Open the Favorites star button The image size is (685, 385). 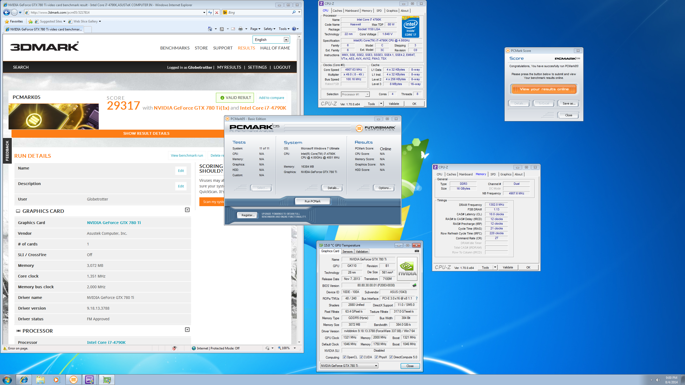[14, 21]
